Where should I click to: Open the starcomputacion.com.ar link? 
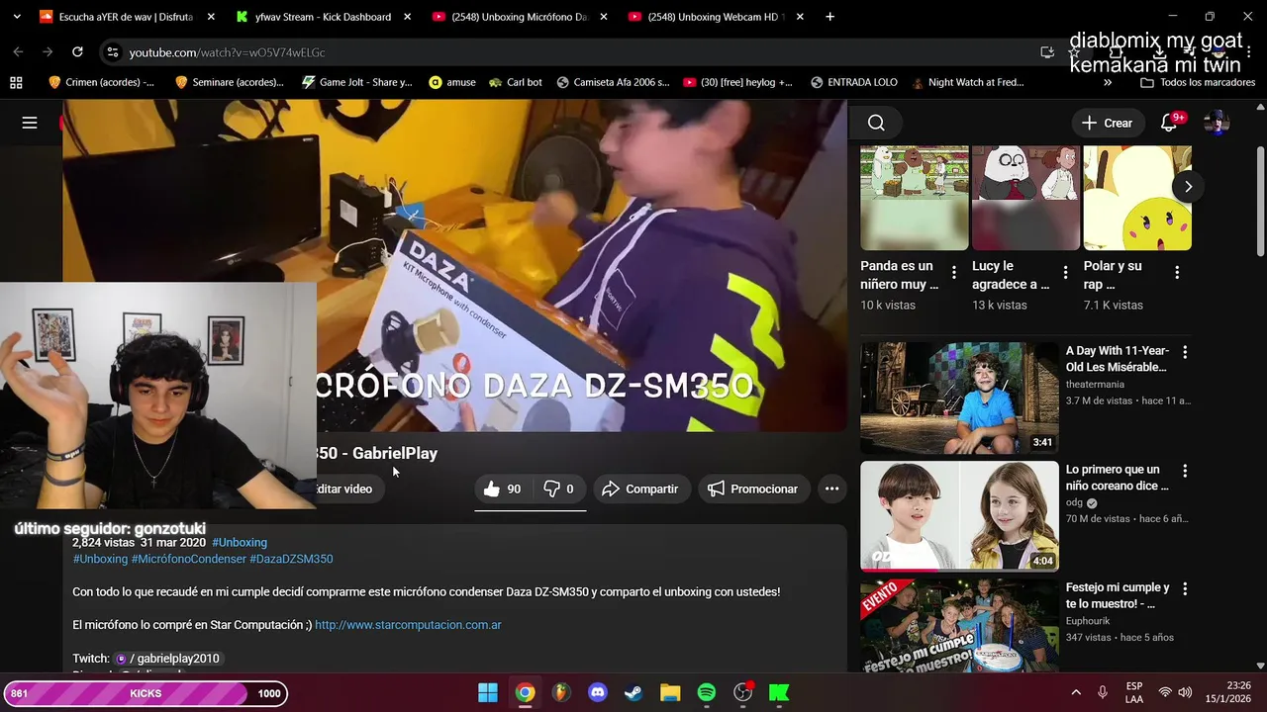click(408, 625)
